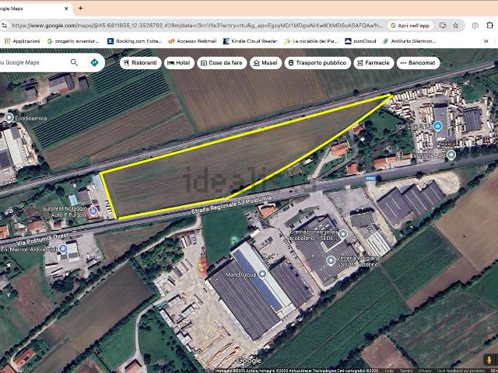Click the TOP CAR S.R.L. map pin
498x373 pixels.
pos(437,126)
